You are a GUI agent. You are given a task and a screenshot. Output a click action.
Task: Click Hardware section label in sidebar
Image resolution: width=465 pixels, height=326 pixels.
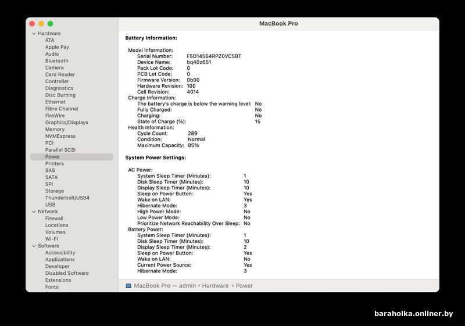49,34
